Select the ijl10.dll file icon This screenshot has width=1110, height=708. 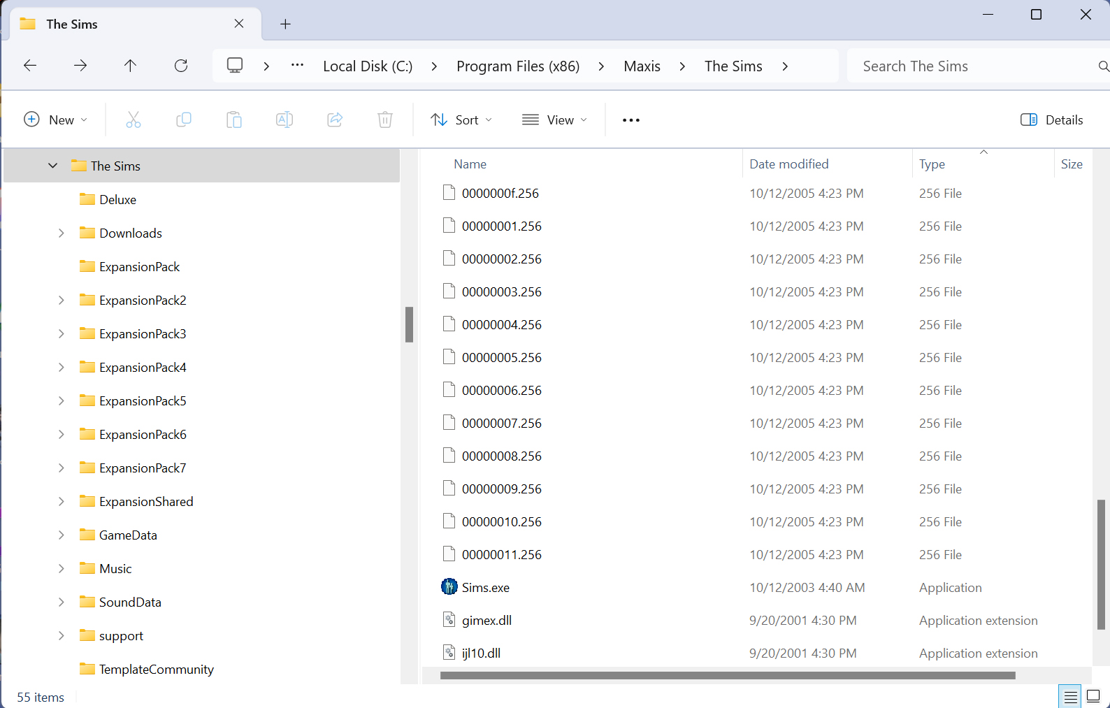click(449, 653)
